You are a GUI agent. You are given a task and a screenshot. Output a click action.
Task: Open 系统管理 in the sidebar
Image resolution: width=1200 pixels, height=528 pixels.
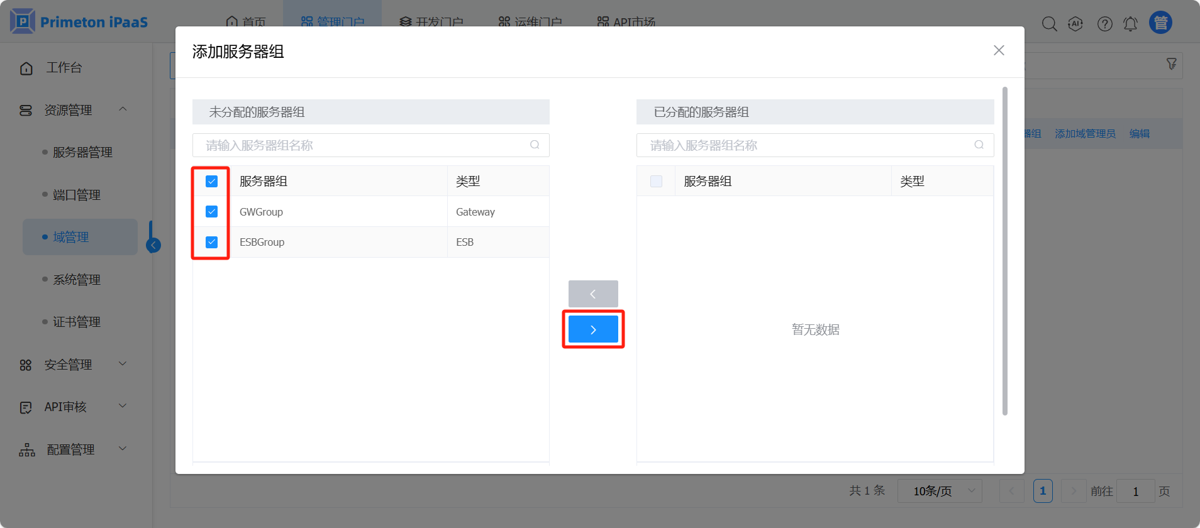(x=76, y=280)
